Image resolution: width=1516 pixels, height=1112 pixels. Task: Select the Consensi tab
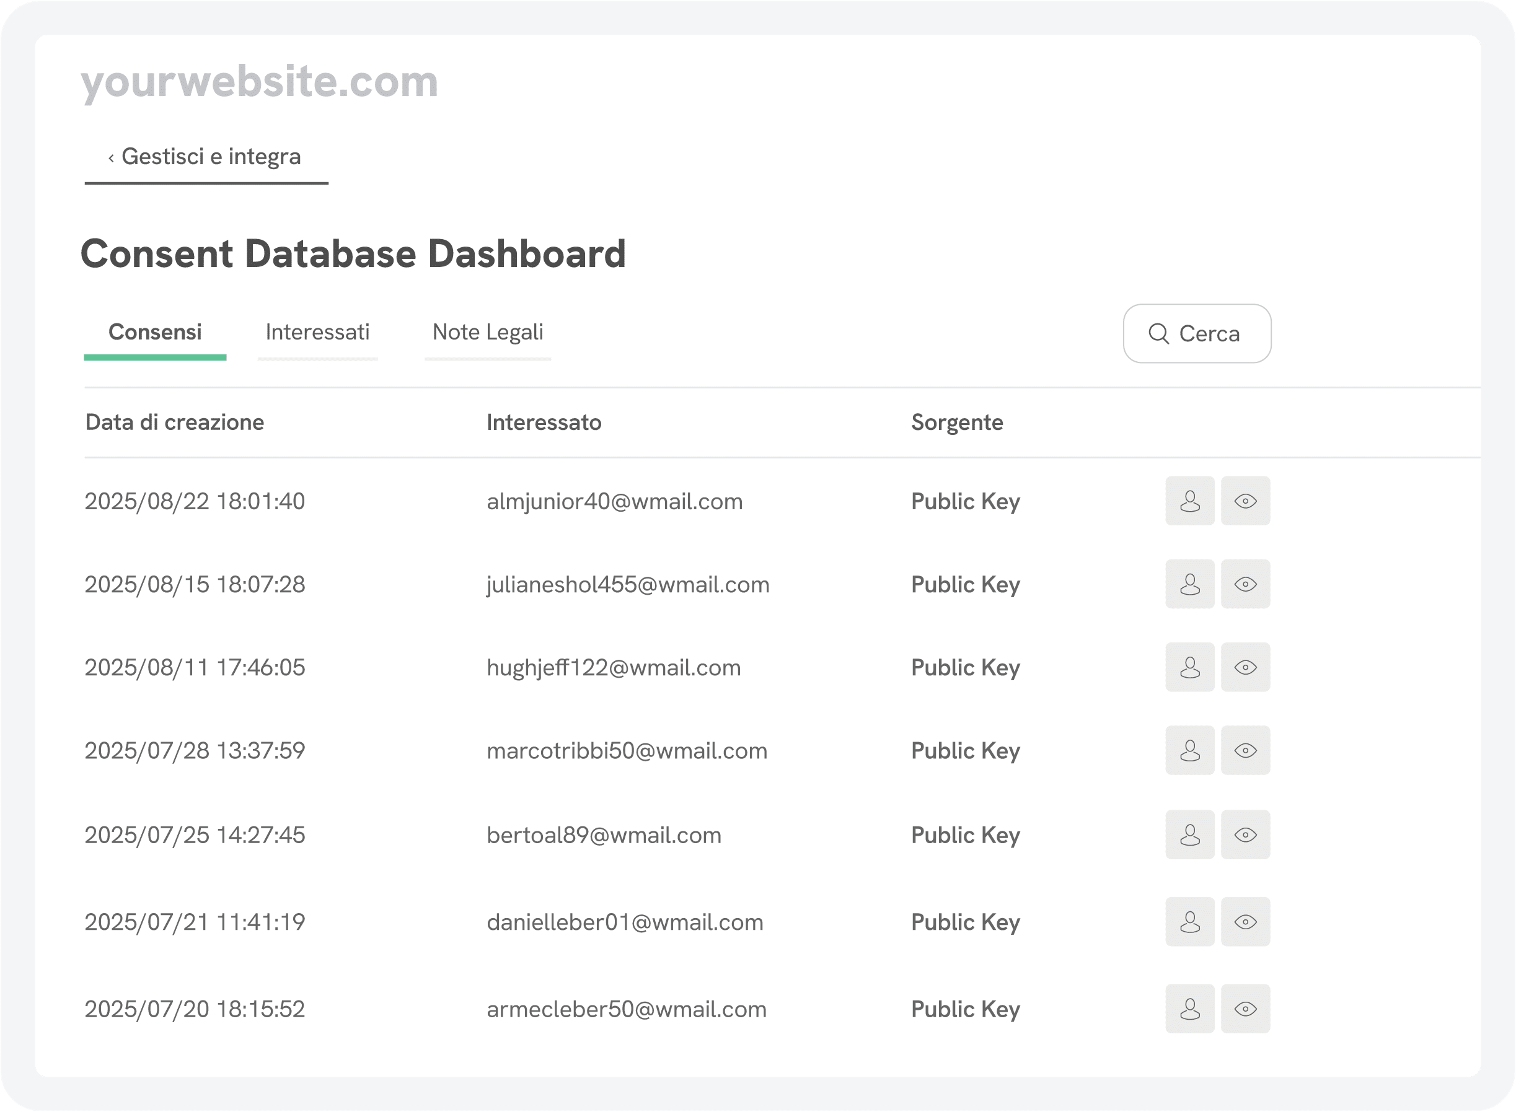point(155,332)
